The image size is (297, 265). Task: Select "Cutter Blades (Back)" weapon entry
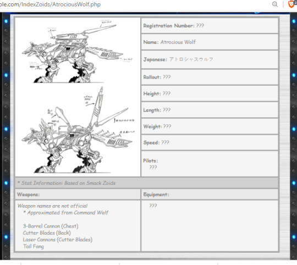tap(47, 233)
